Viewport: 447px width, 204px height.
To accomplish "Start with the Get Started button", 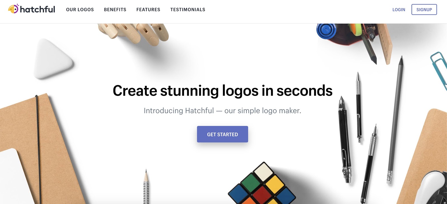I will click(222, 134).
